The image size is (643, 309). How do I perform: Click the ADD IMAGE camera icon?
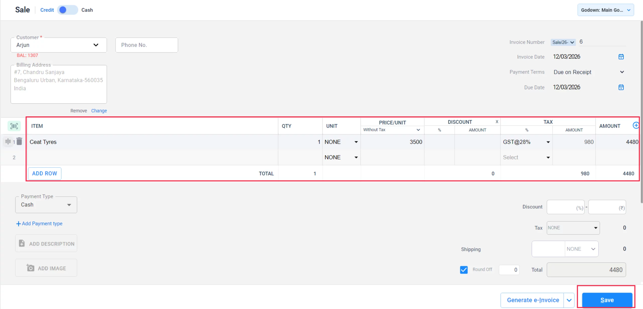30,268
